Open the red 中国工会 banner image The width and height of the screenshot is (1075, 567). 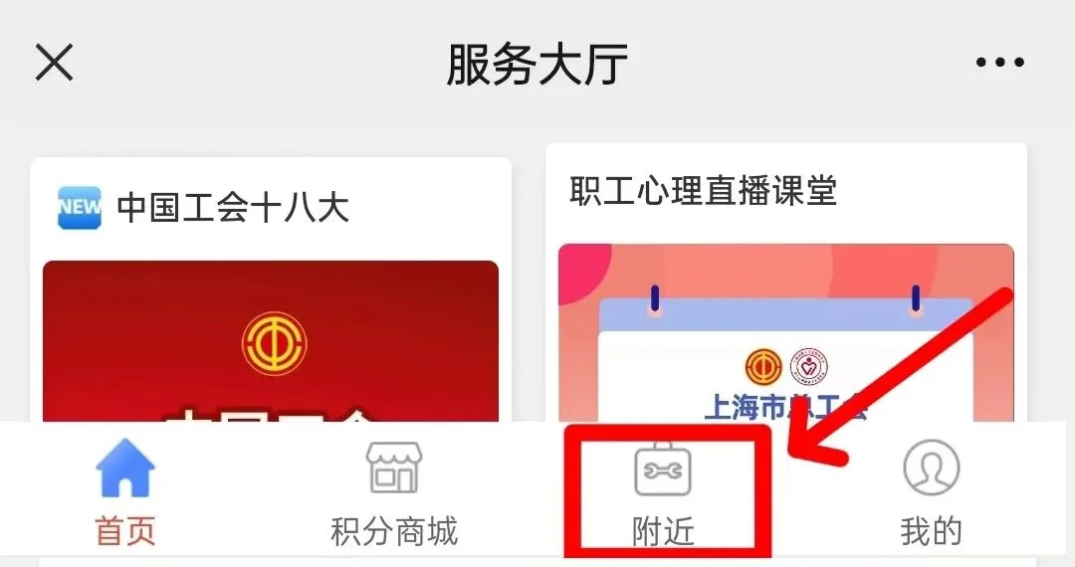point(271,341)
